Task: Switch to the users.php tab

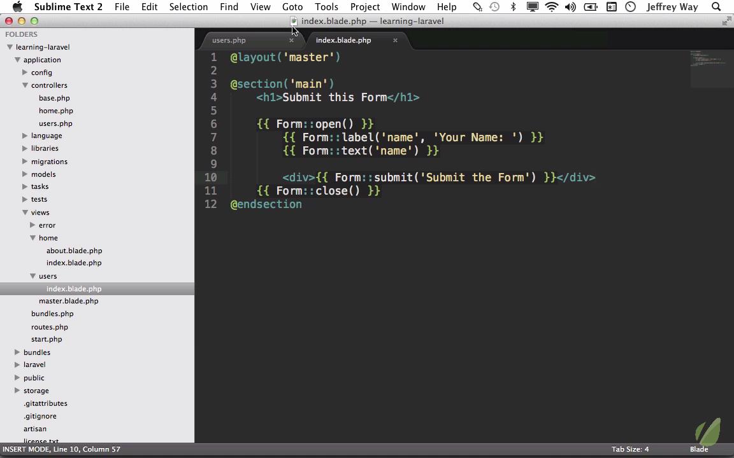Action: [229, 40]
